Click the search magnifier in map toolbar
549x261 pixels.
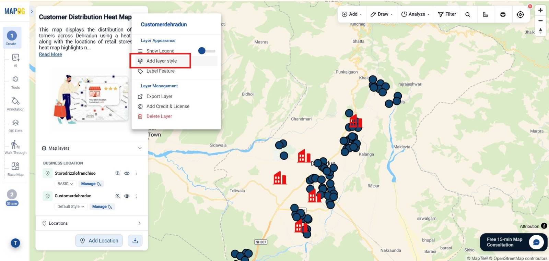tap(468, 14)
